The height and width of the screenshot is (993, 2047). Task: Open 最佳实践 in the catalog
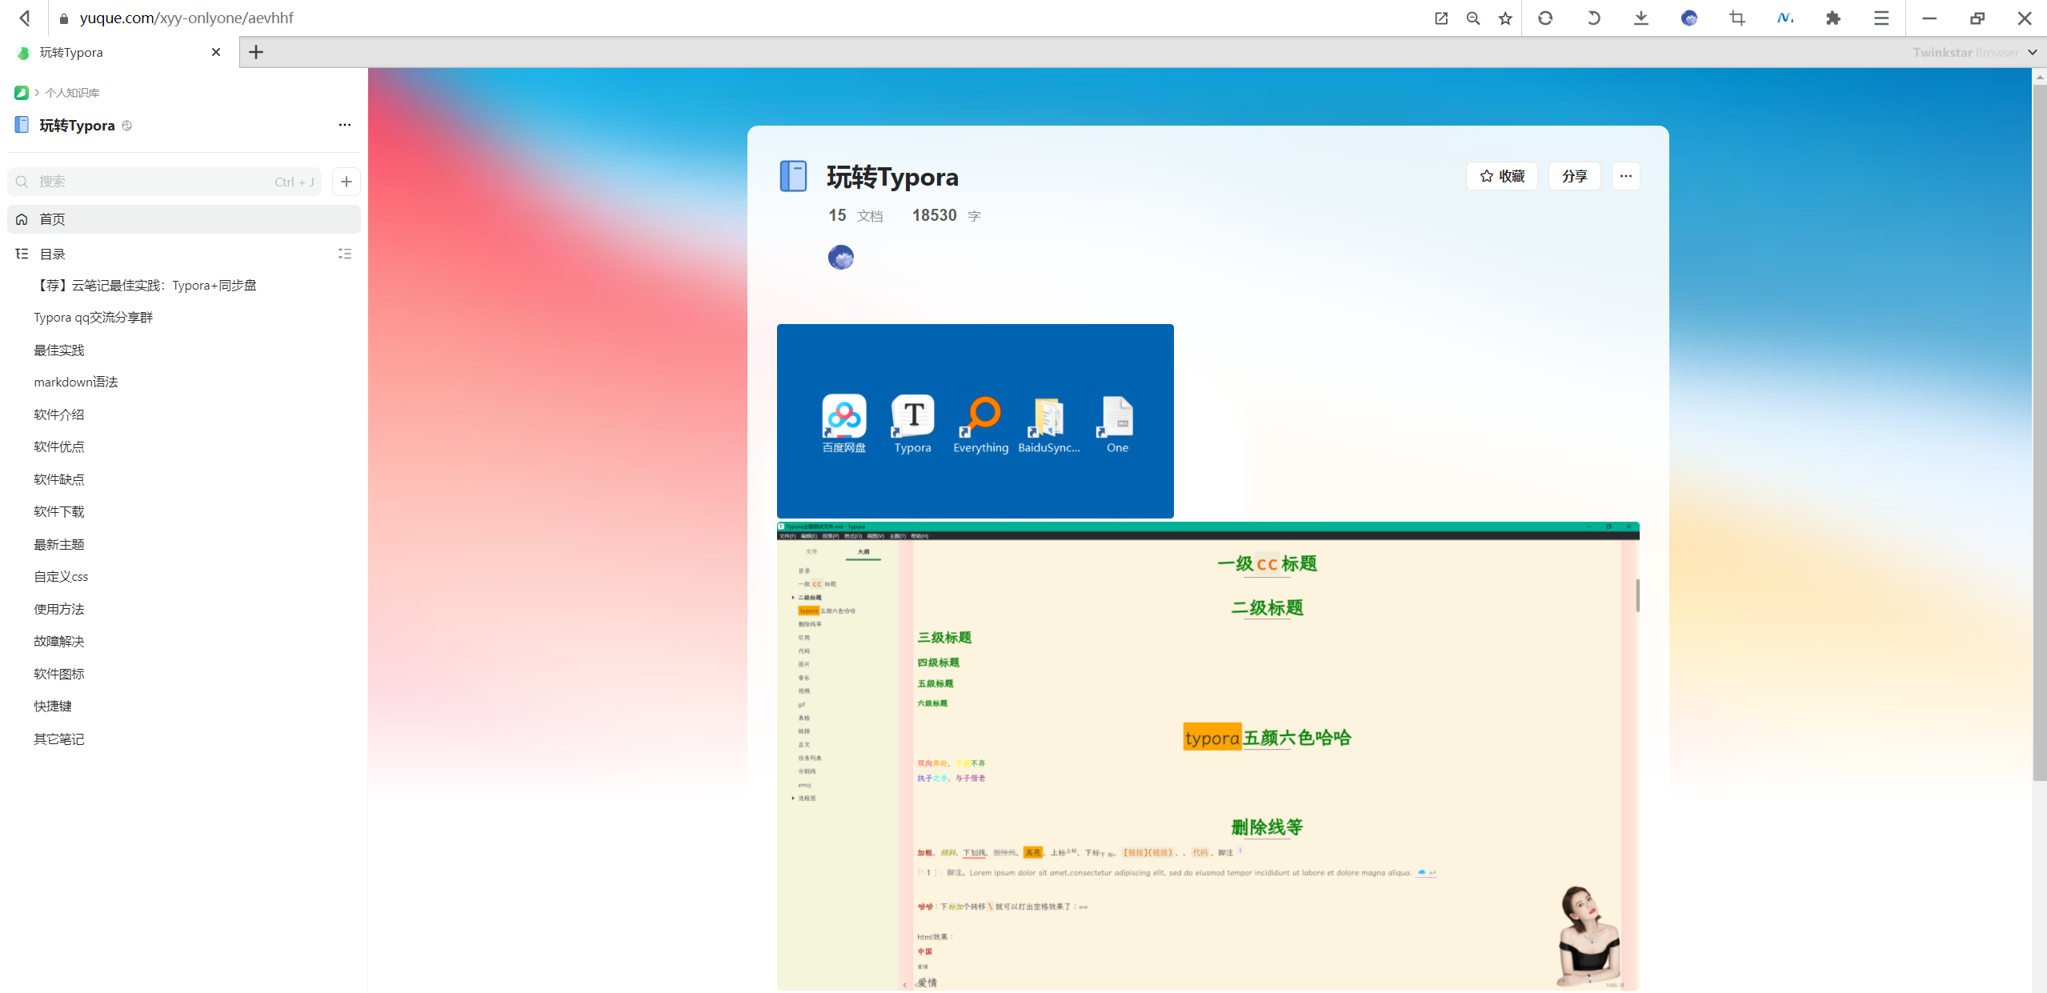point(59,350)
